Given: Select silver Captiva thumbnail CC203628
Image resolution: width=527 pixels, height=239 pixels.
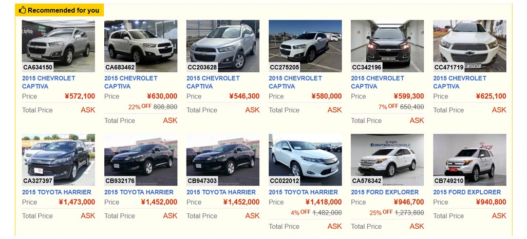Looking at the screenshot, I should tap(222, 45).
